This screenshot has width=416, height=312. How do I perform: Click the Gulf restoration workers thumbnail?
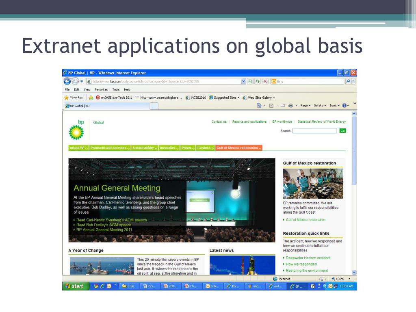pyautogui.click(x=313, y=184)
